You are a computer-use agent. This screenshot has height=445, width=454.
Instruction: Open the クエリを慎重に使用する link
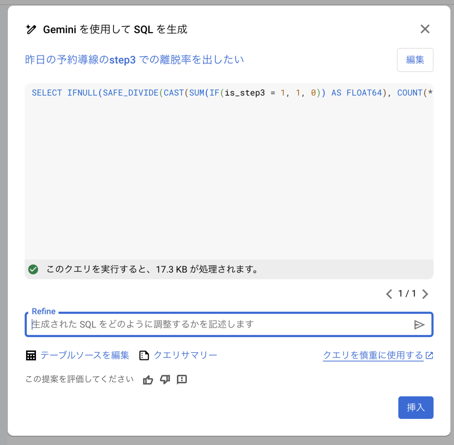pyautogui.click(x=373, y=355)
